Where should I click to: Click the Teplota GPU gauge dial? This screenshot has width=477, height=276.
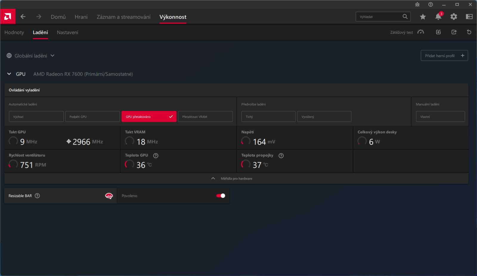[x=129, y=164]
